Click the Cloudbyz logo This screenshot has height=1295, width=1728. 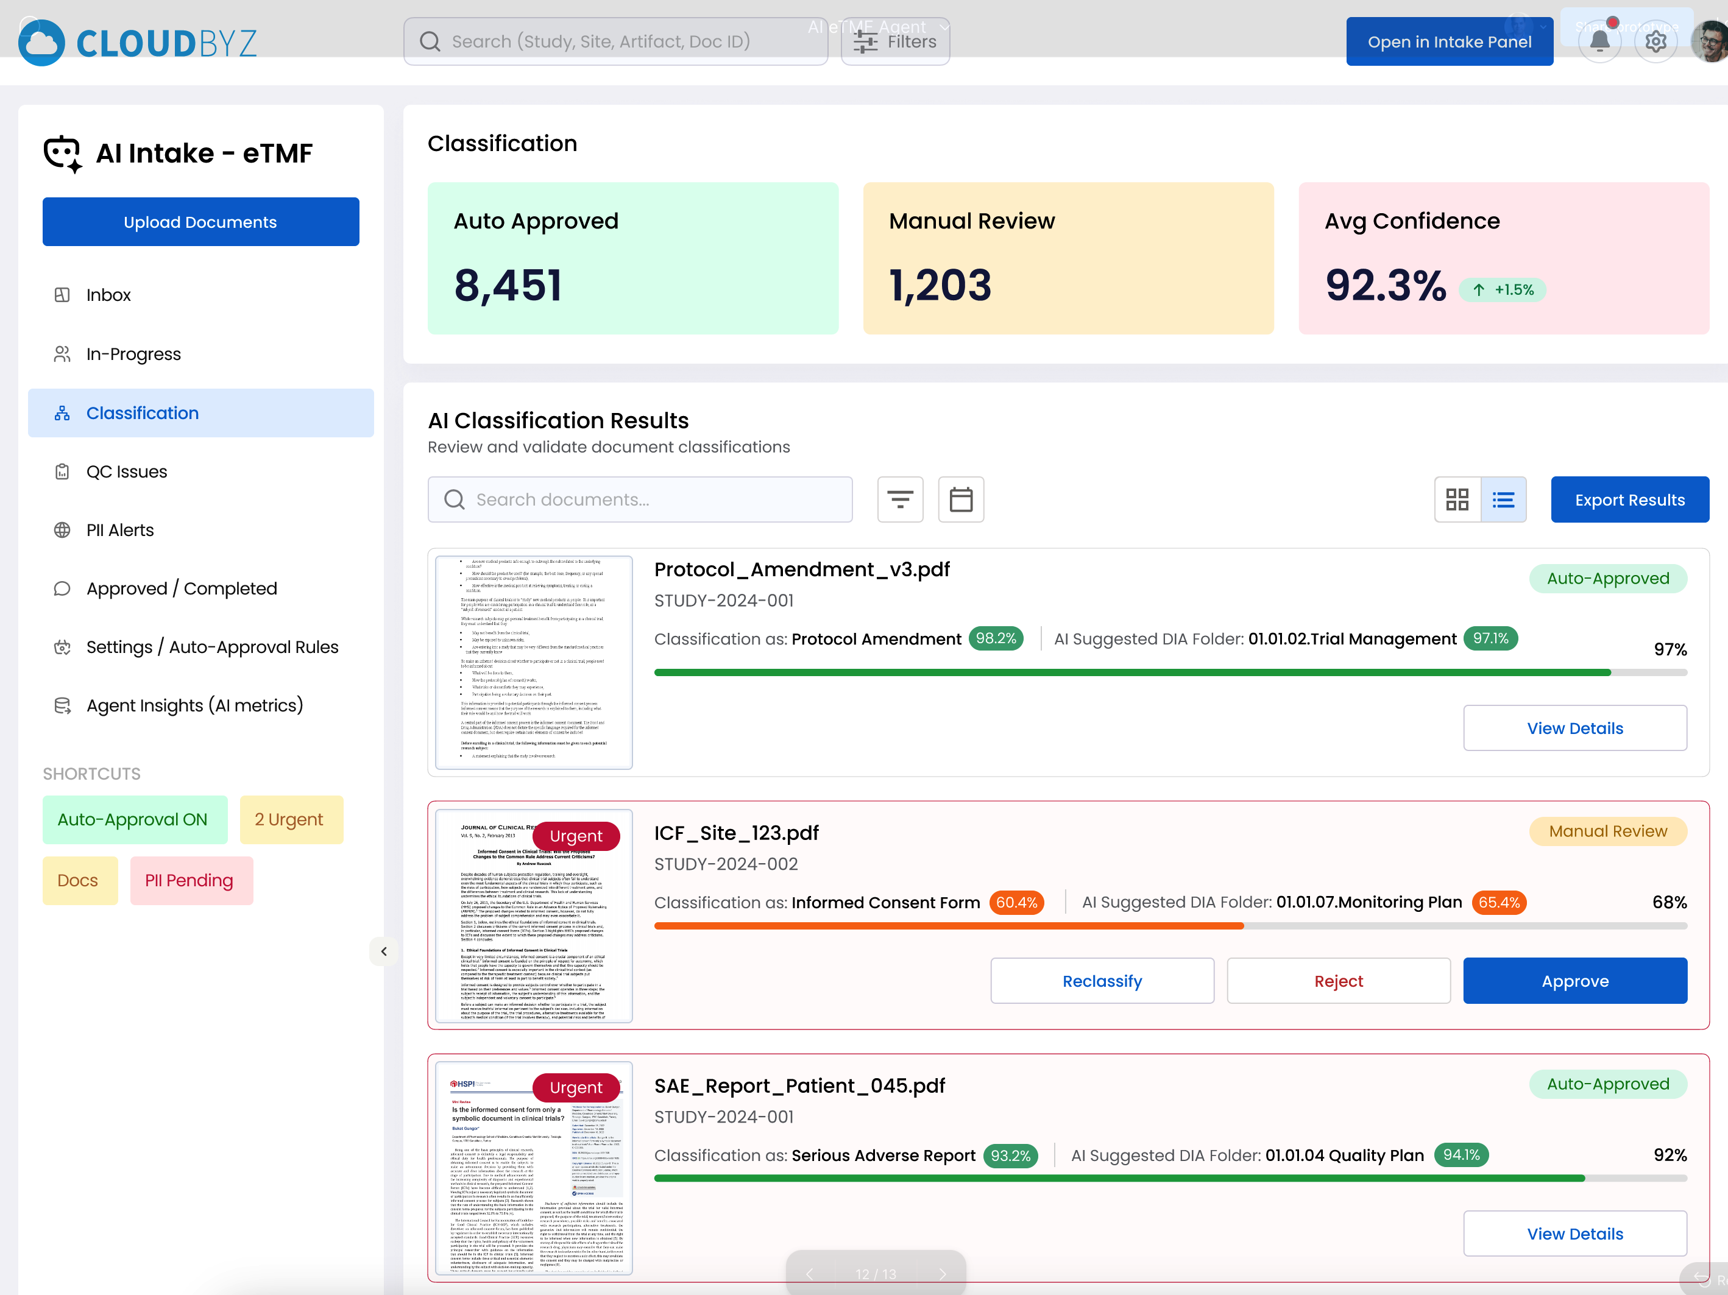pos(138,42)
